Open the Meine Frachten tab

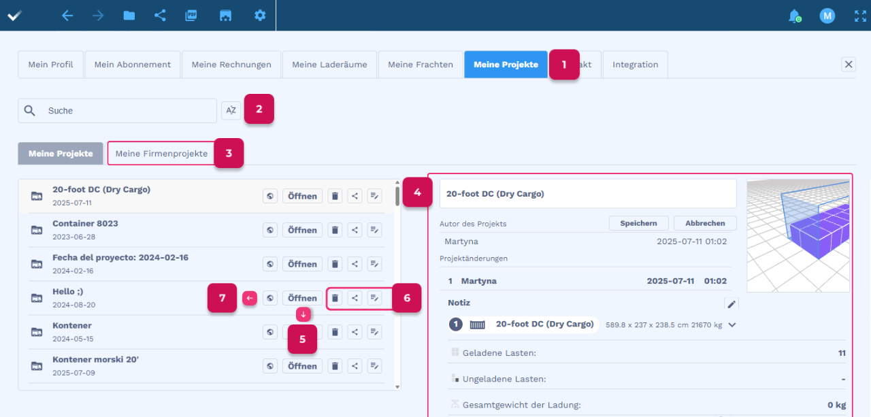coord(420,65)
